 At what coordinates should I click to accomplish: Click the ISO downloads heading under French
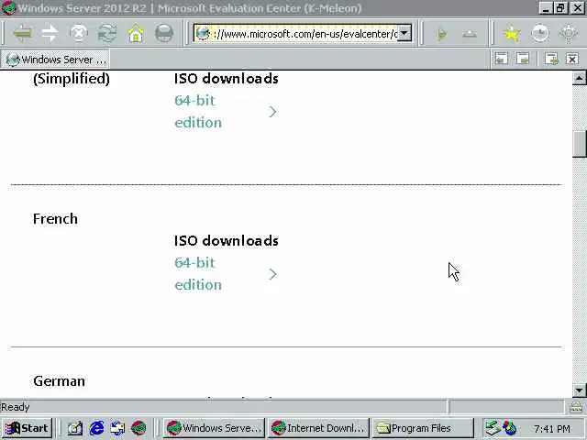point(227,240)
